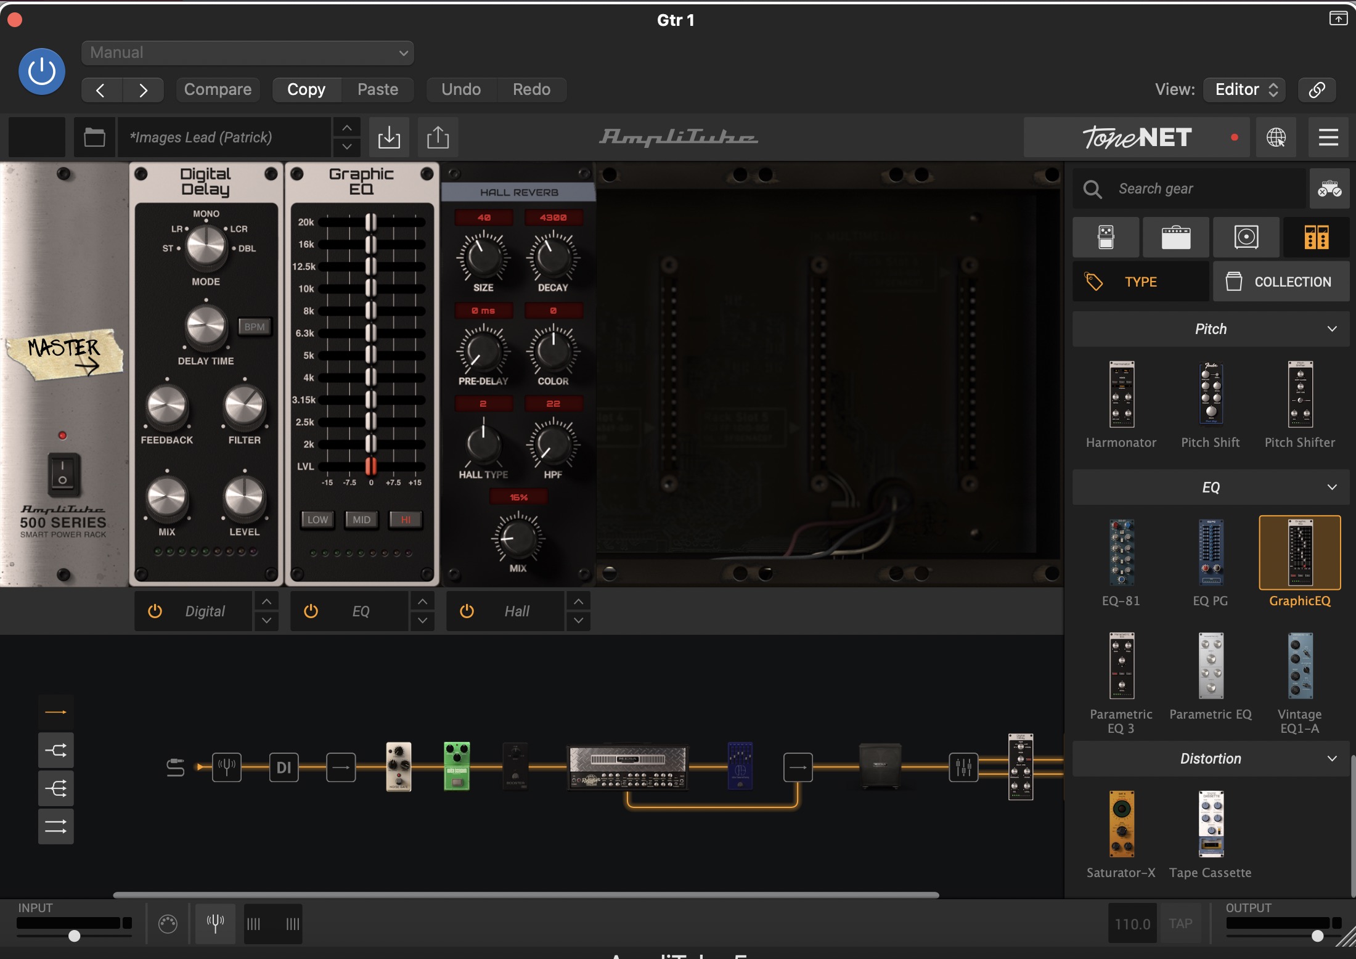Click the 110.0 tempo field

click(1133, 923)
